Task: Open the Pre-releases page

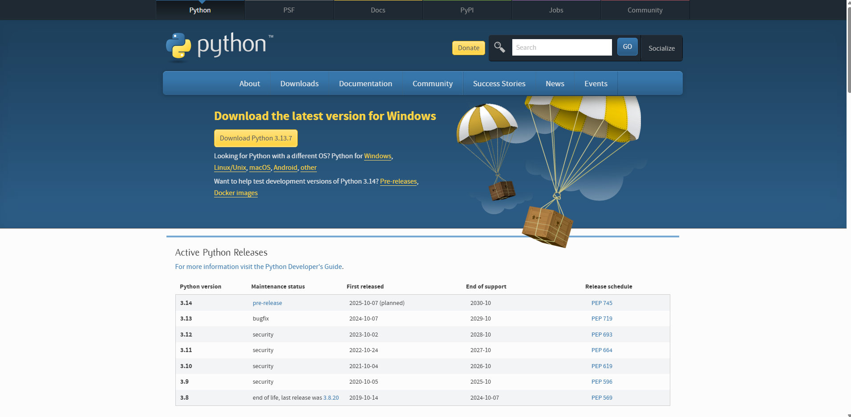Action: [398, 181]
